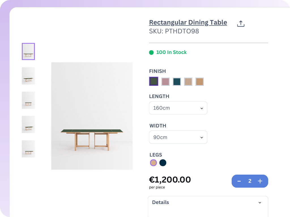Select the fifth product thumbnail

(x=28, y=149)
